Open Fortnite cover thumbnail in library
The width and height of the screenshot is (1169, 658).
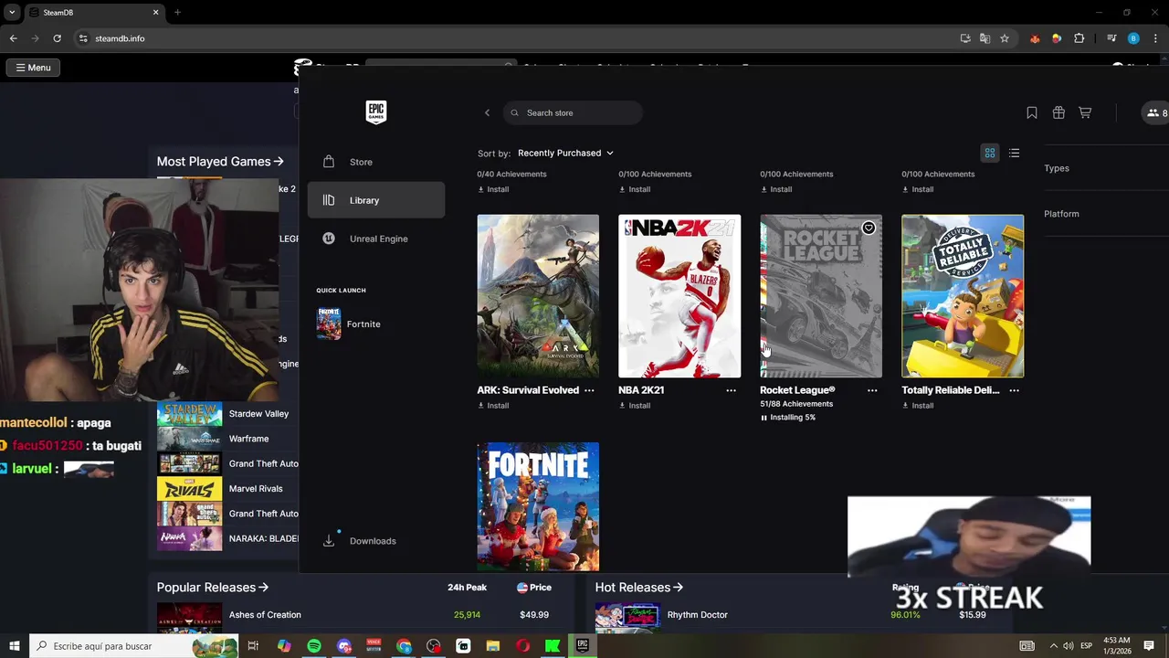[538, 506]
